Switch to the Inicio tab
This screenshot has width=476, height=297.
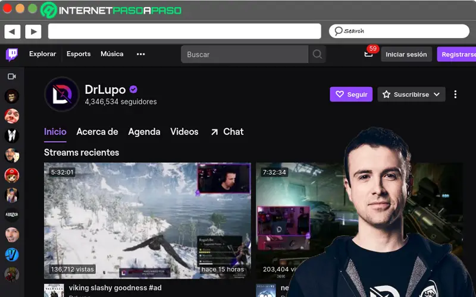(55, 131)
